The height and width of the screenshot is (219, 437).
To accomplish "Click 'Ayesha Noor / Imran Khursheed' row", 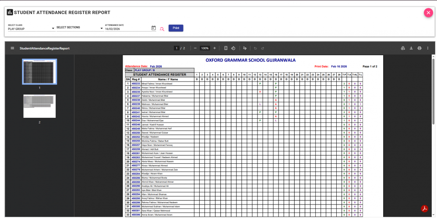I will [x=244, y=92].
